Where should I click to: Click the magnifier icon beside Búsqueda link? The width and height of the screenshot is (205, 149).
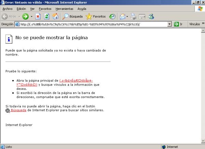pyautogui.click(x=8, y=110)
